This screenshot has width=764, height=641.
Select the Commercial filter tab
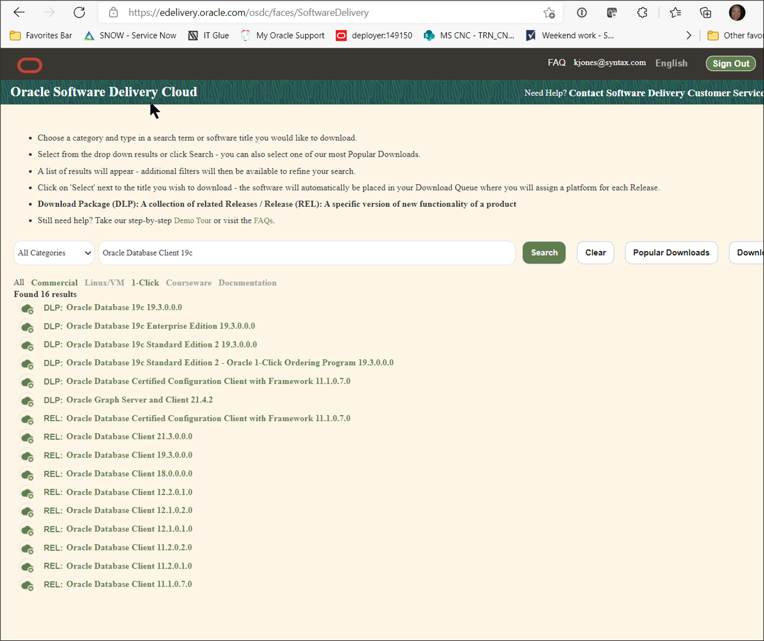pos(54,282)
